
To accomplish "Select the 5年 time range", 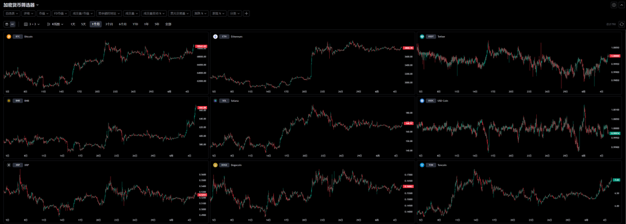I will pyautogui.click(x=157, y=24).
